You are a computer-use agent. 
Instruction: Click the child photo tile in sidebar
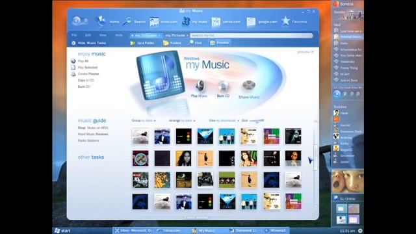(347, 182)
